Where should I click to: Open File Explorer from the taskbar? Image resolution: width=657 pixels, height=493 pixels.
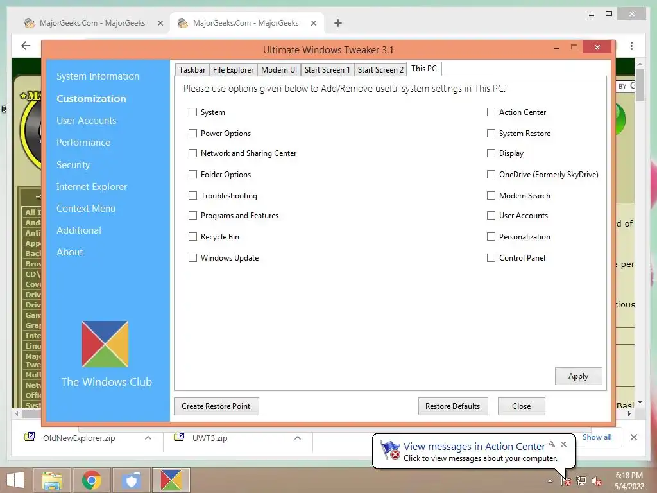[52, 480]
